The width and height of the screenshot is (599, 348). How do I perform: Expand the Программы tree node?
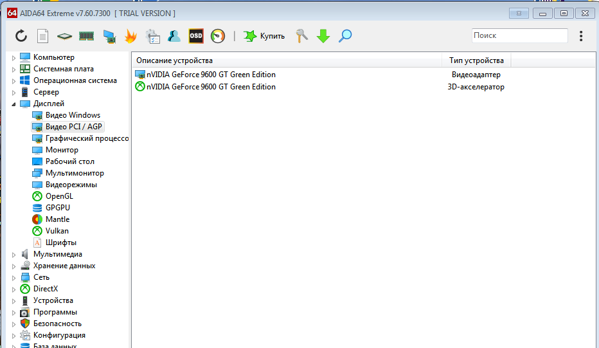click(x=13, y=313)
